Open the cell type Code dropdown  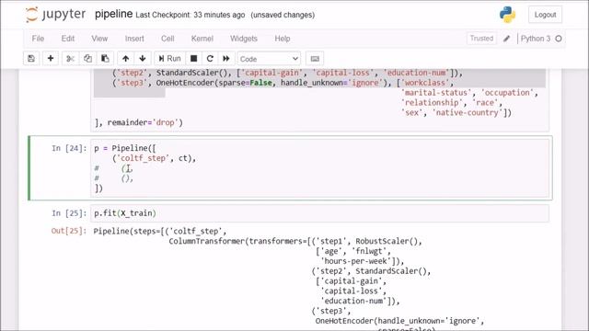point(269,59)
